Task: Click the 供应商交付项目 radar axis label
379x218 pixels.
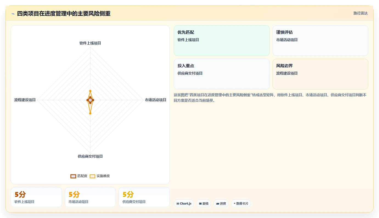Action: (90, 156)
